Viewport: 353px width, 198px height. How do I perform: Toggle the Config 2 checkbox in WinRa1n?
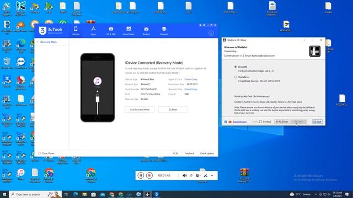(261, 122)
